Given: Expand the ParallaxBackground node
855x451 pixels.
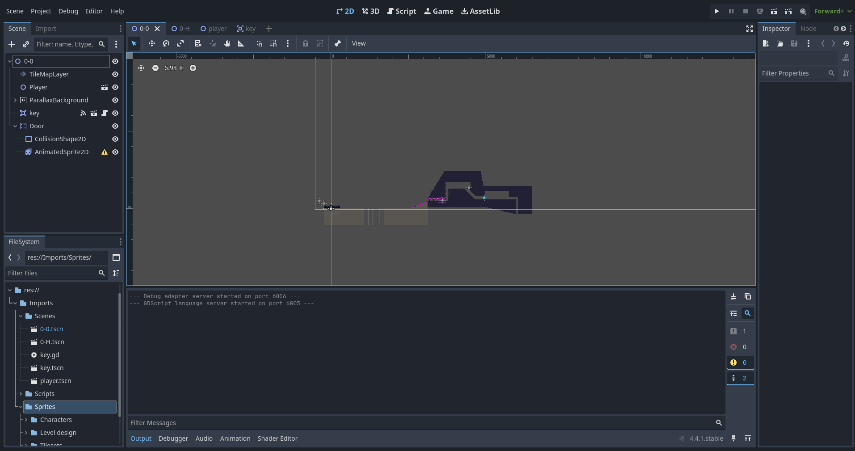Looking at the screenshot, I should (15, 100).
